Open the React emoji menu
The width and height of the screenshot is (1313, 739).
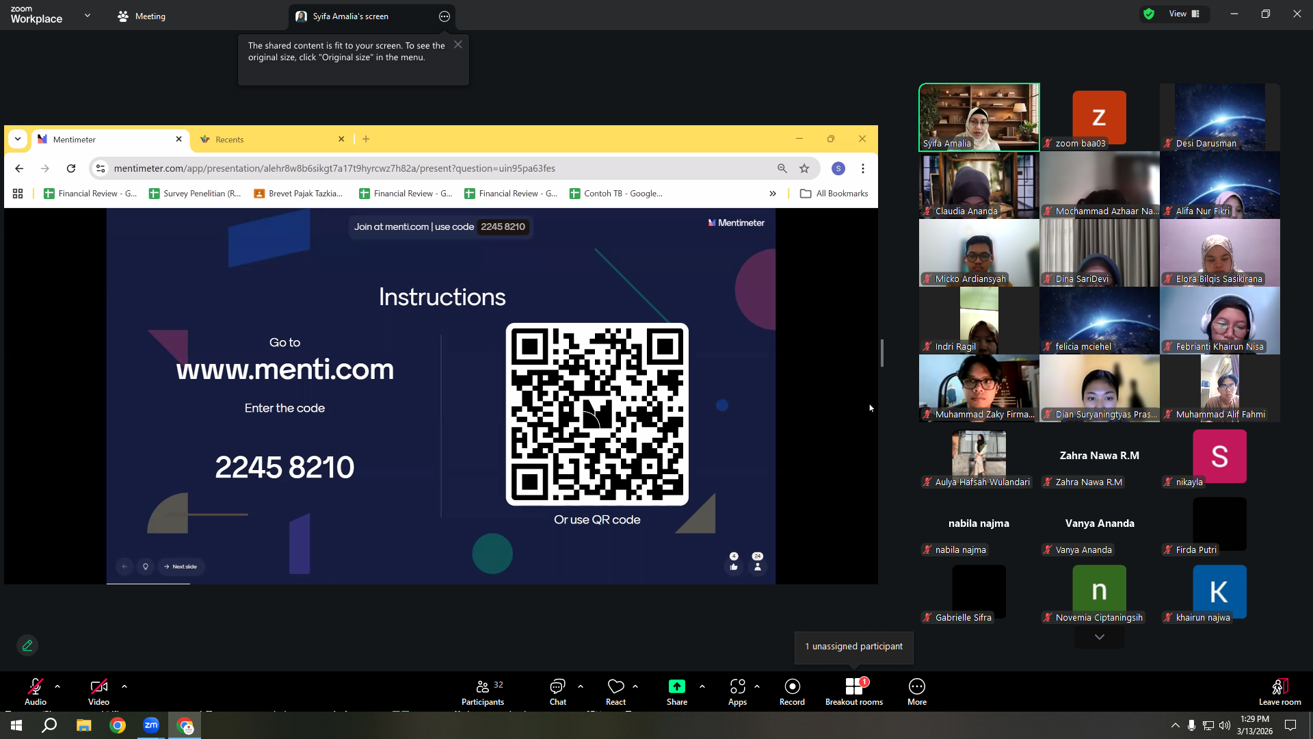click(x=615, y=691)
